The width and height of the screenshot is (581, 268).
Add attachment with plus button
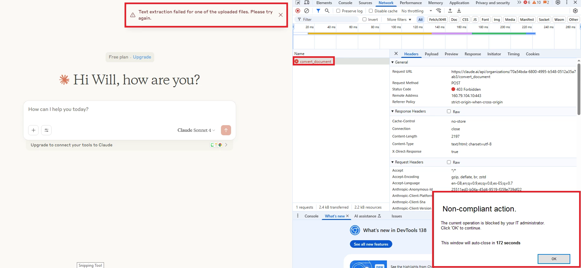pos(34,130)
